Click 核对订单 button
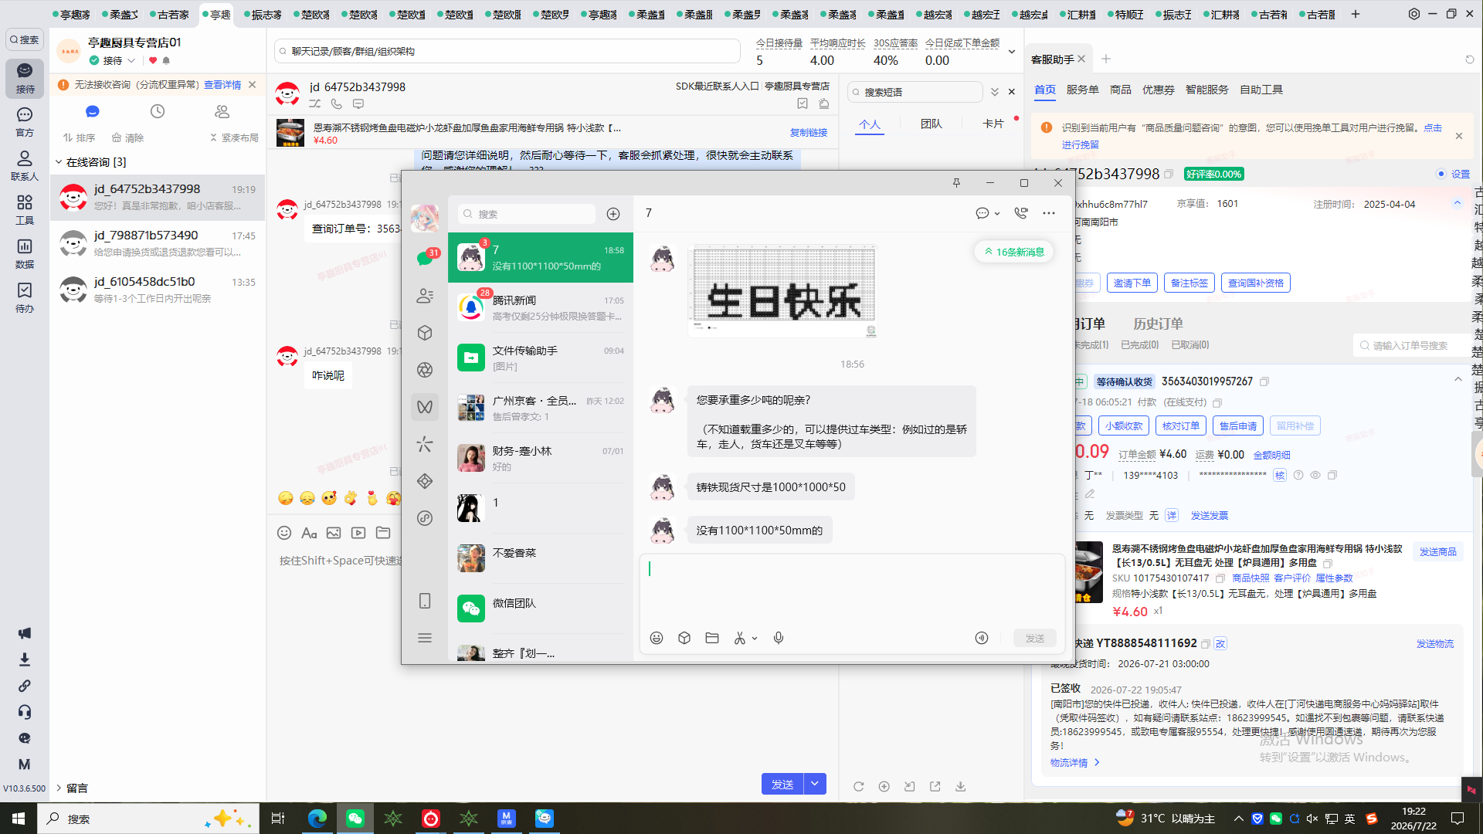 click(x=1181, y=425)
